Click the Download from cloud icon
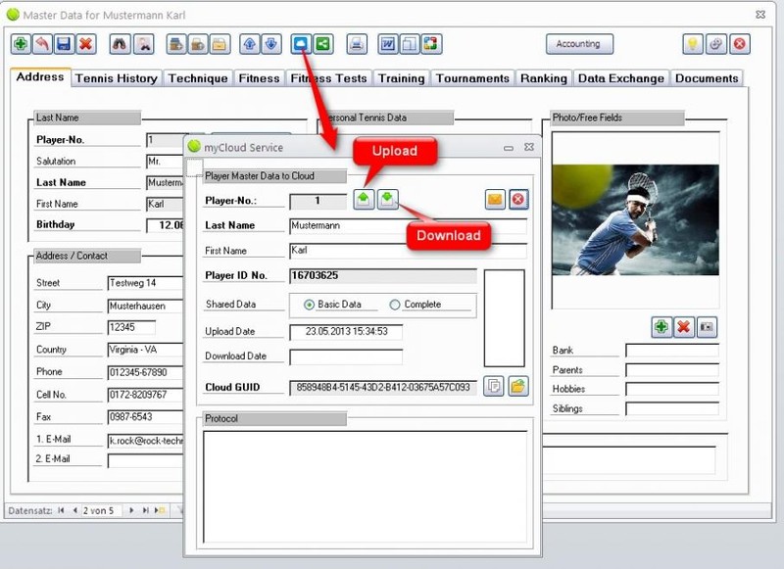 pyautogui.click(x=387, y=199)
